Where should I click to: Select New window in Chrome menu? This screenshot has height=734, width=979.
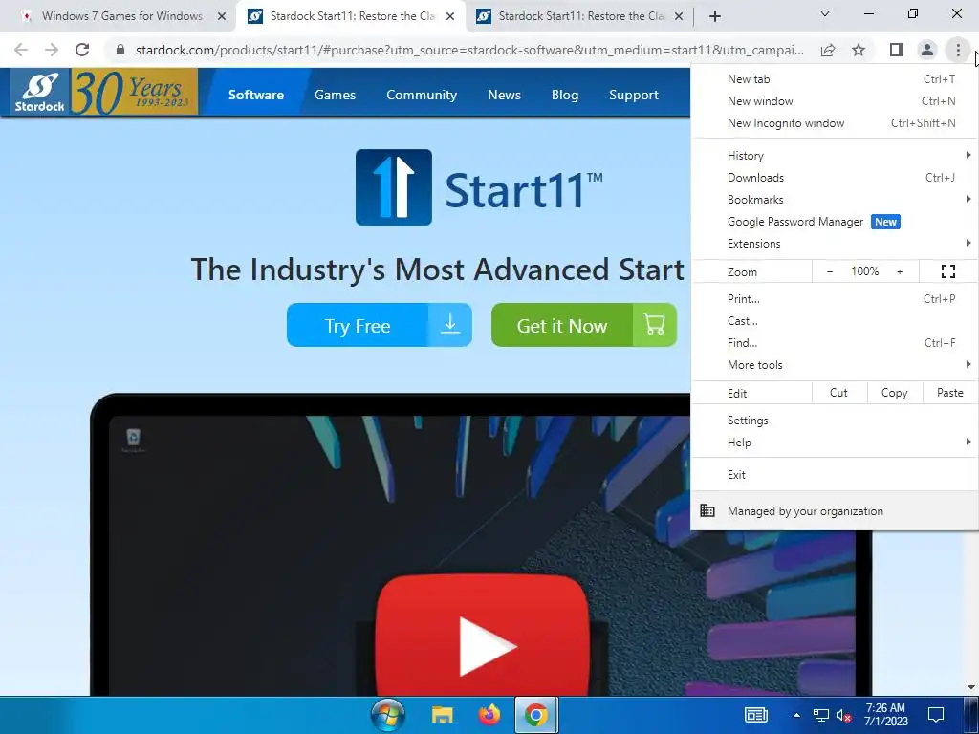coord(835,101)
